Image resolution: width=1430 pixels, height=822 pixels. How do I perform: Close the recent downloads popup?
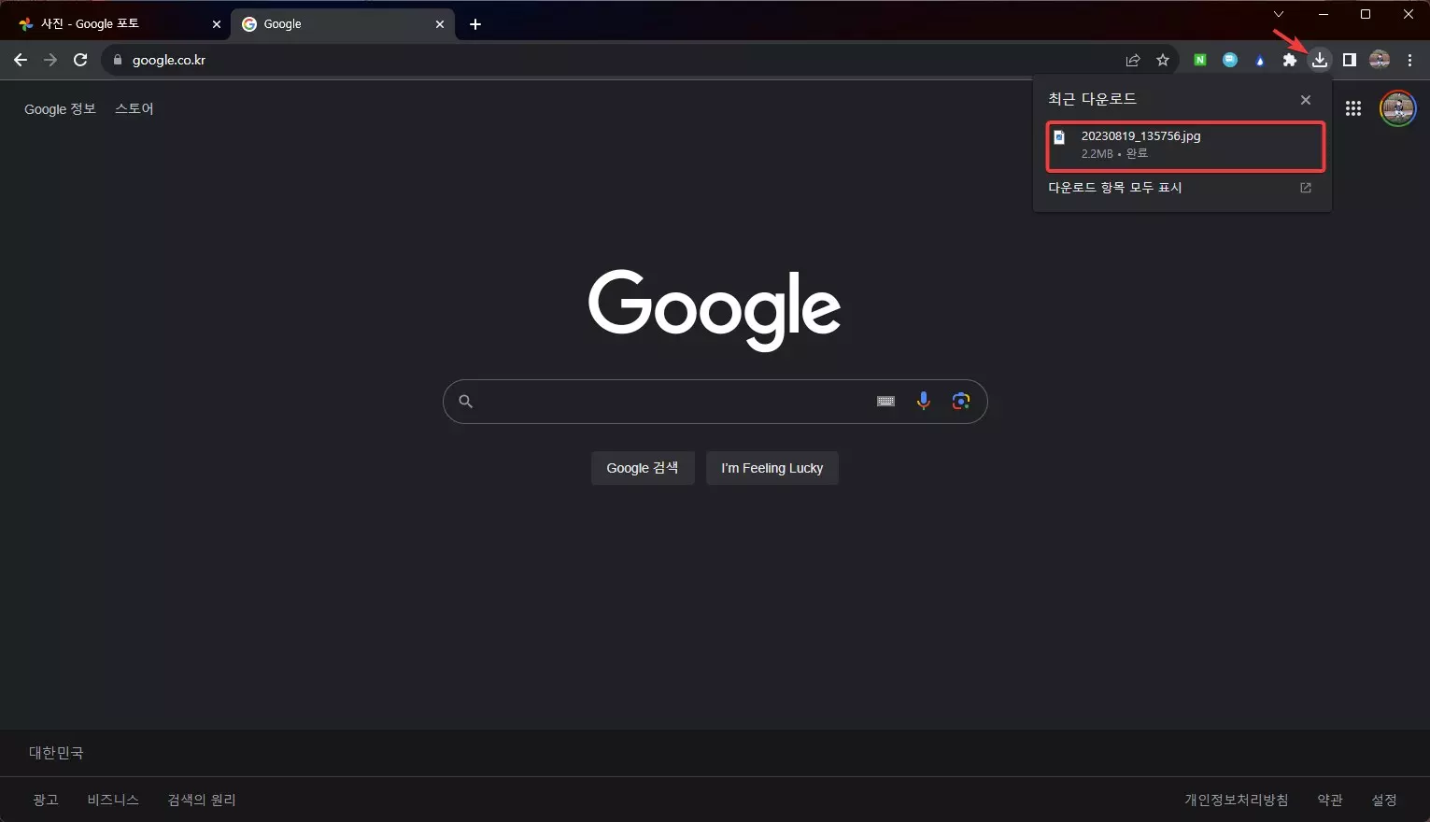click(x=1306, y=100)
